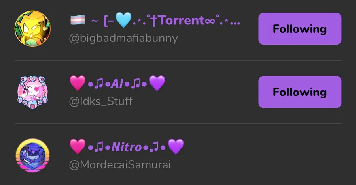Viewport: 356px width, 185px height.
Task: Click the purple heart after Nitro
Action: [x=176, y=147]
